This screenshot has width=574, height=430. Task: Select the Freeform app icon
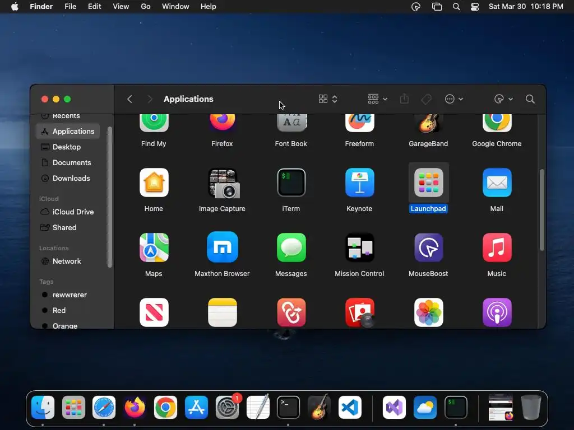[x=359, y=123]
